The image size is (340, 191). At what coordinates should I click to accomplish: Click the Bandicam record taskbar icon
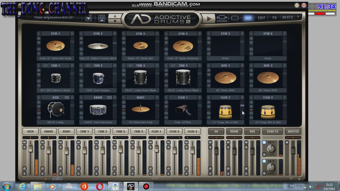[146, 186]
